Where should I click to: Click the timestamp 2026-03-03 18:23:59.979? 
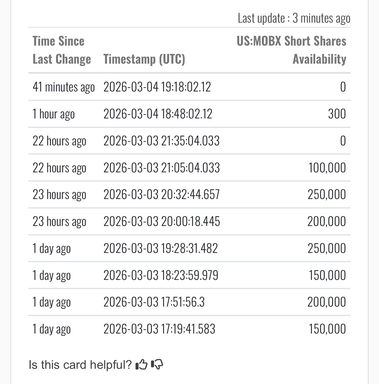tap(161, 275)
